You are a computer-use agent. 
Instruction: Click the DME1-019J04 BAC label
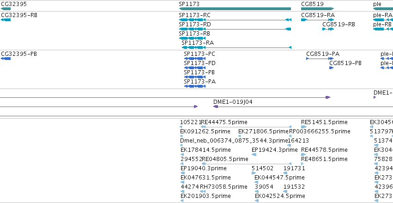[x=233, y=102]
